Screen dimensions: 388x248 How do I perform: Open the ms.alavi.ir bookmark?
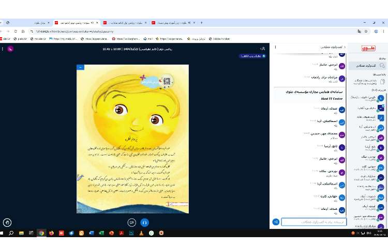tap(38, 39)
